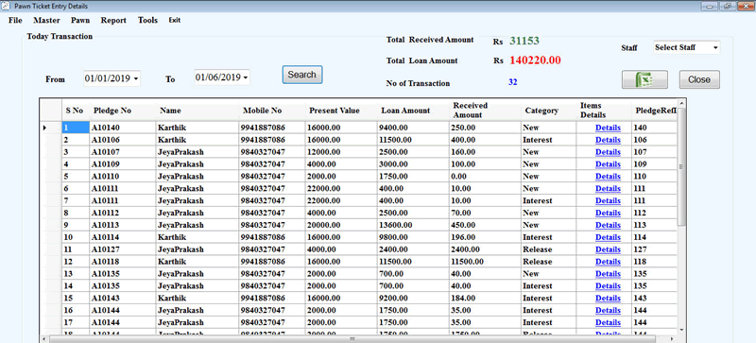Open the Details link for pledge A10140
The width and height of the screenshot is (756, 343).
click(608, 128)
